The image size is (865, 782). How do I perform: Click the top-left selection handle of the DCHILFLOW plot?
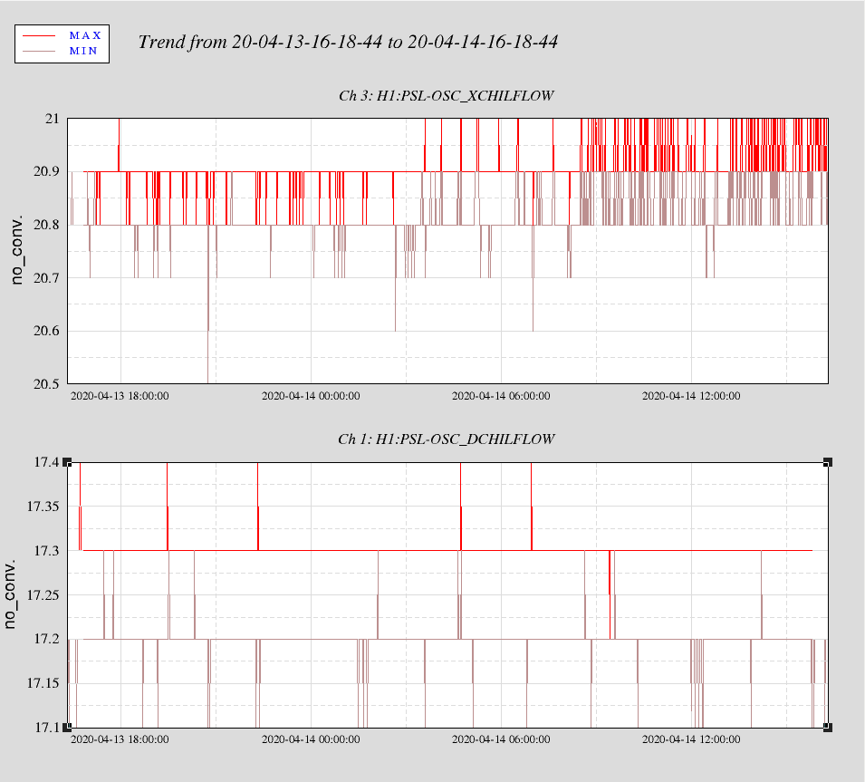point(67,462)
